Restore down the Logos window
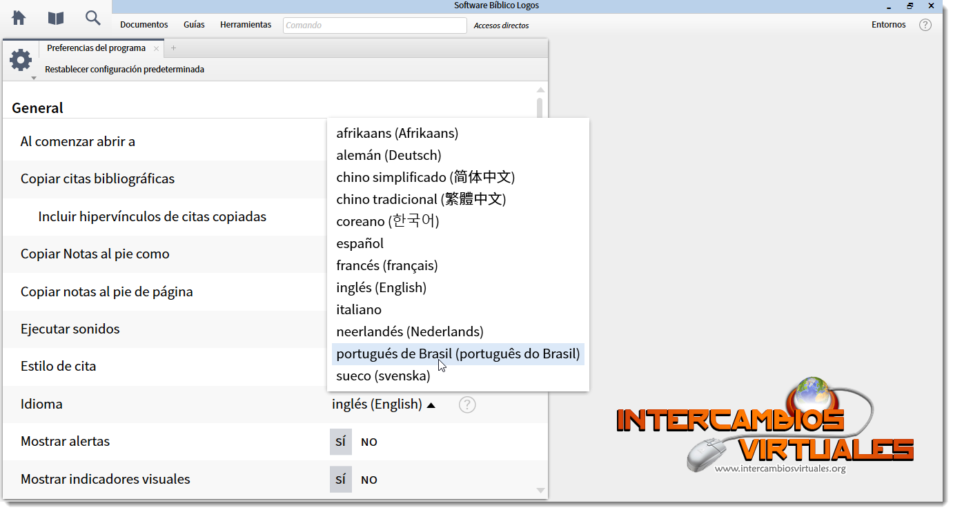This screenshot has width=953, height=512. [x=910, y=6]
